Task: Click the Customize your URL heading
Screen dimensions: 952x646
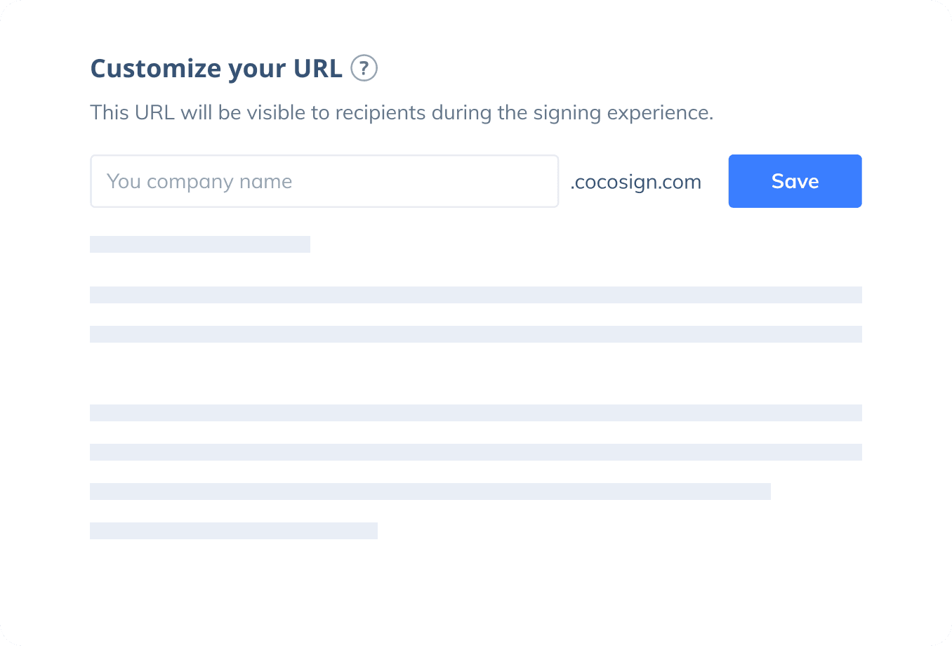Action: coord(216,68)
